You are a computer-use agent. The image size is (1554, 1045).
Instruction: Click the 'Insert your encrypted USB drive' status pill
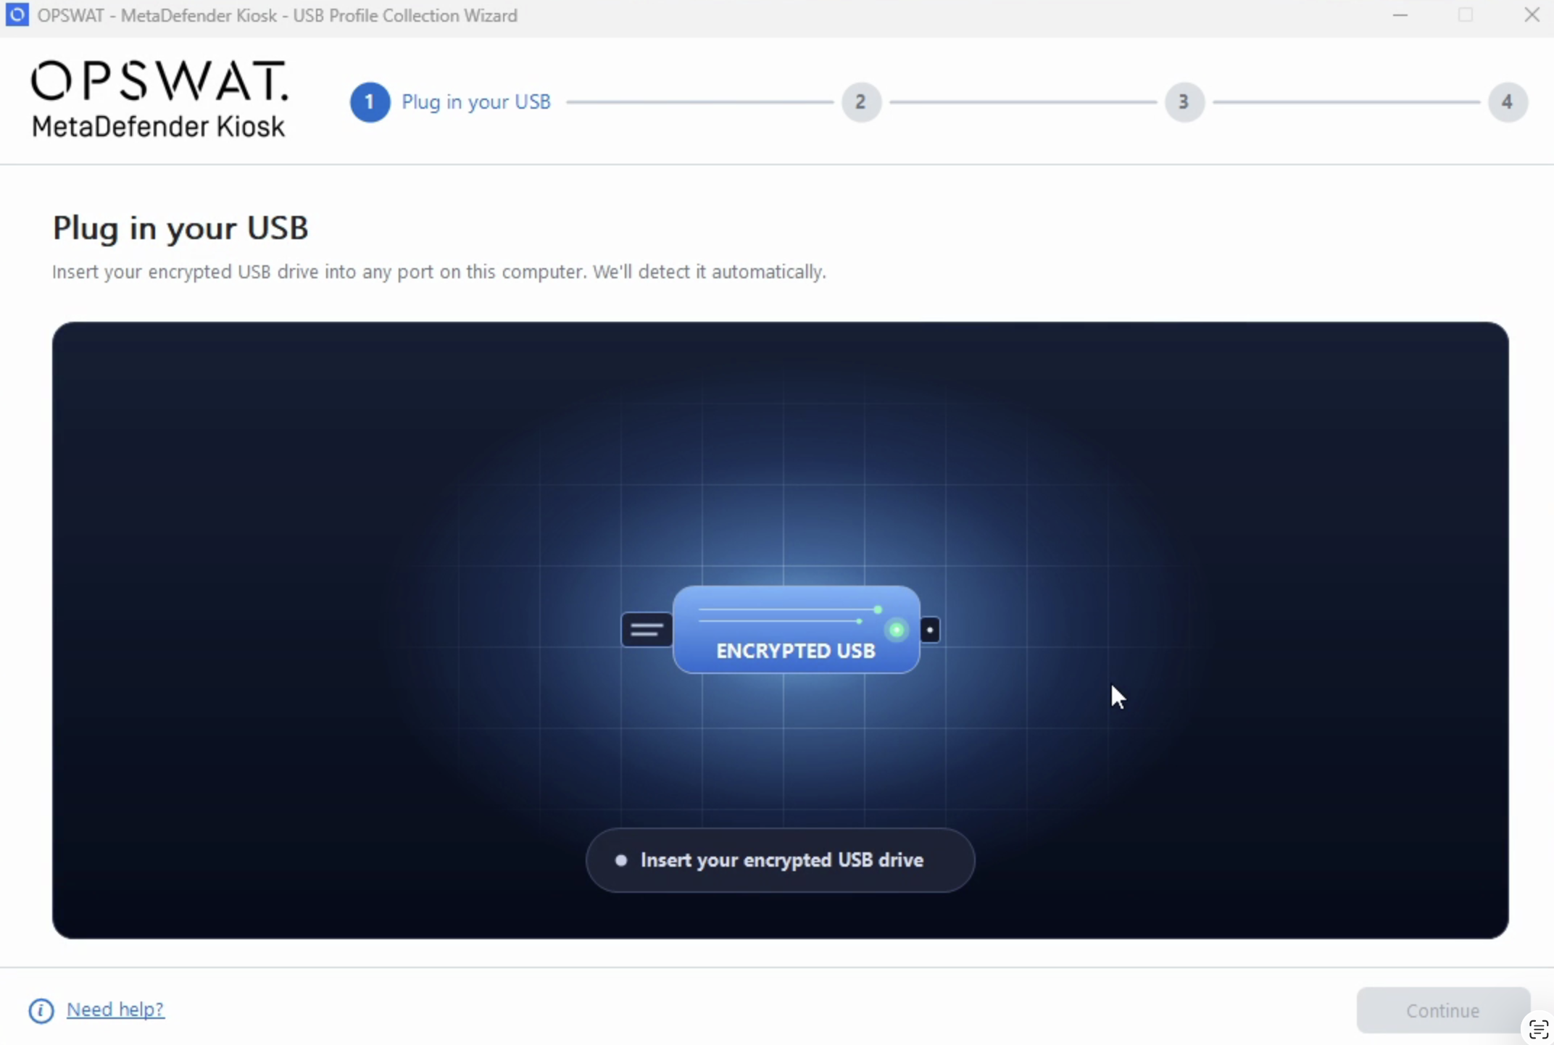781,860
